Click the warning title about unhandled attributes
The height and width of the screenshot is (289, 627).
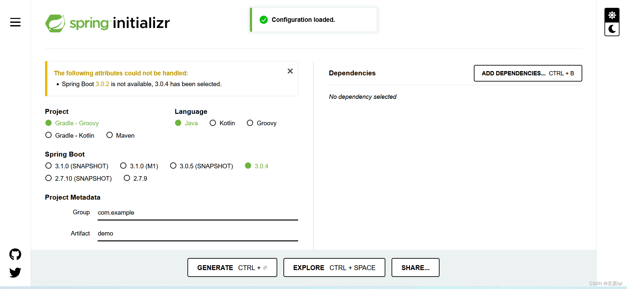tap(121, 73)
